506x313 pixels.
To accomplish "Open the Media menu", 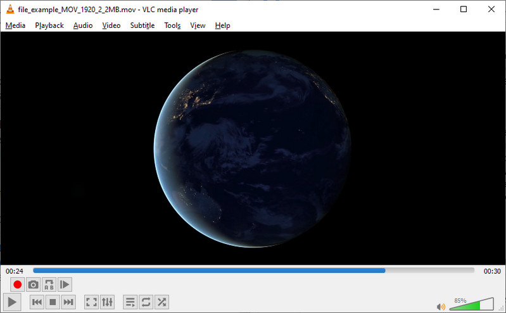I will pyautogui.click(x=15, y=25).
